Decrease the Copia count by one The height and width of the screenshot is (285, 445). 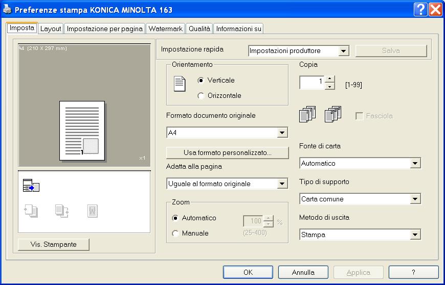(329, 86)
